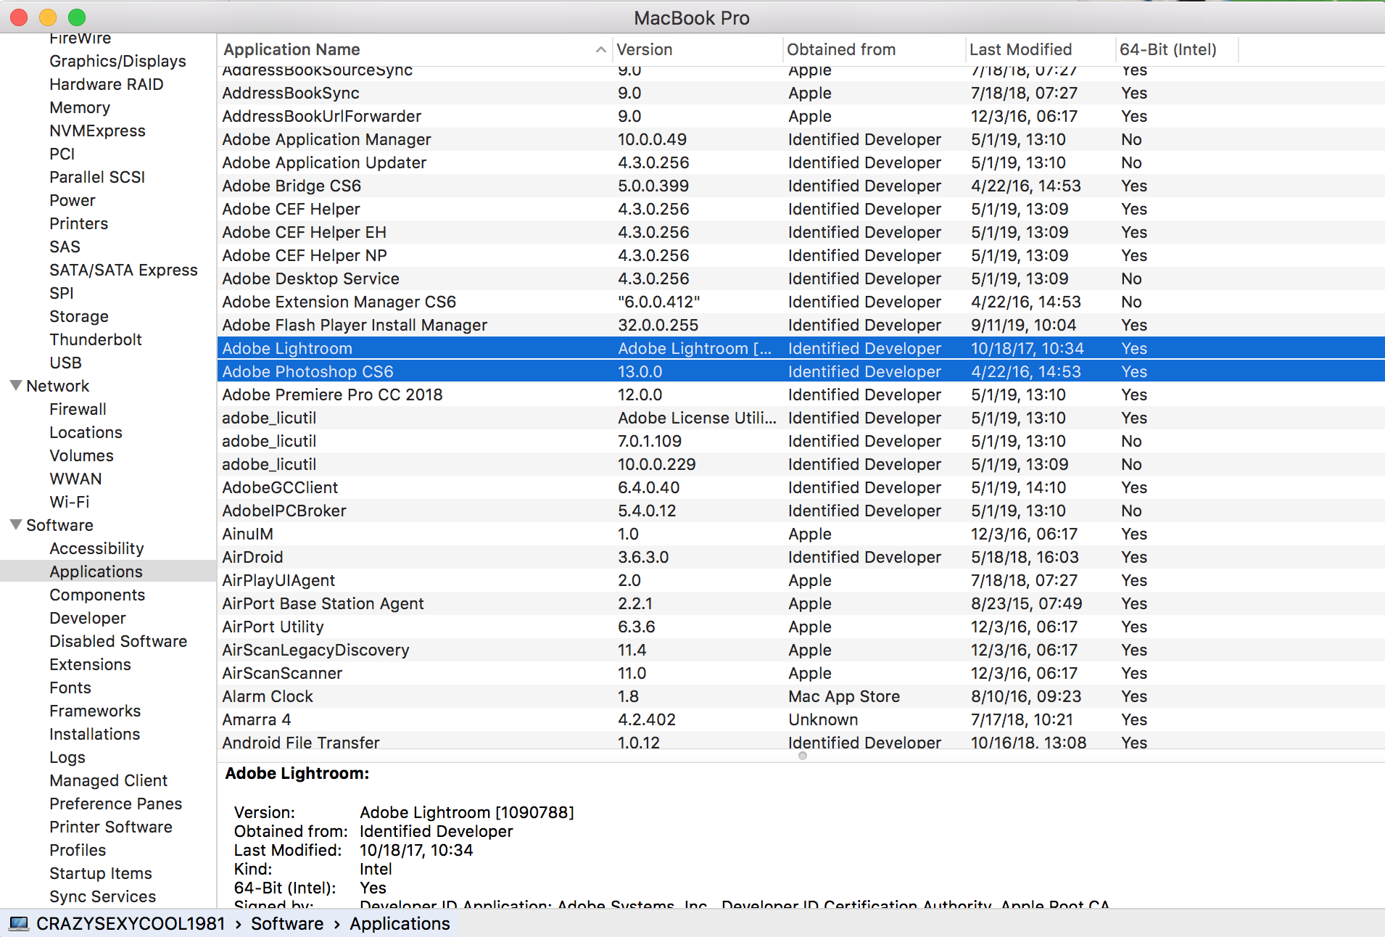Open Startup Items section
This screenshot has height=937, width=1385.
(x=101, y=873)
